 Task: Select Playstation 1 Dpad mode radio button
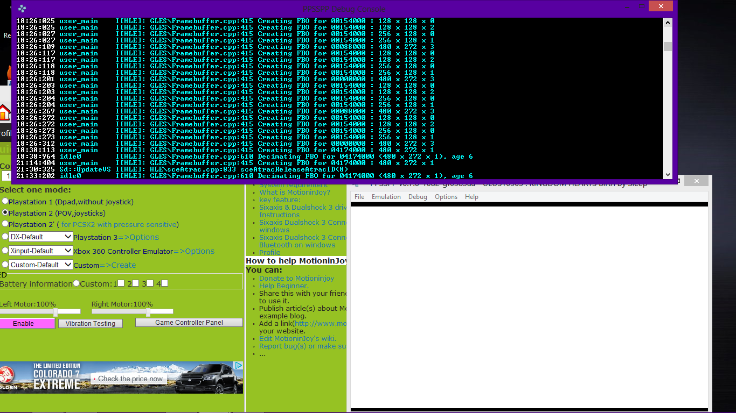coord(5,201)
